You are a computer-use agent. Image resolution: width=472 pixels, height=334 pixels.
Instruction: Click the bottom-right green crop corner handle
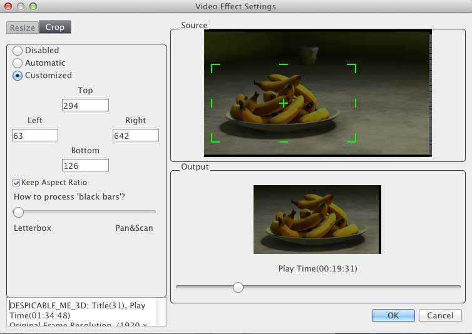(x=352, y=138)
